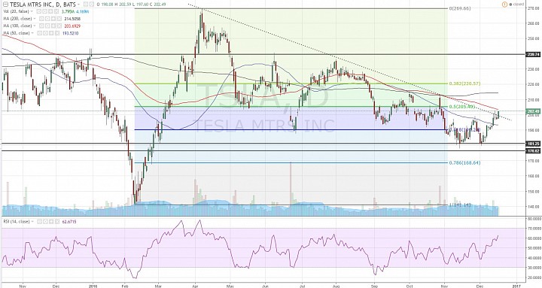Click the 202.49 current price label
The width and height of the screenshot is (542, 288).
(x=534, y=111)
